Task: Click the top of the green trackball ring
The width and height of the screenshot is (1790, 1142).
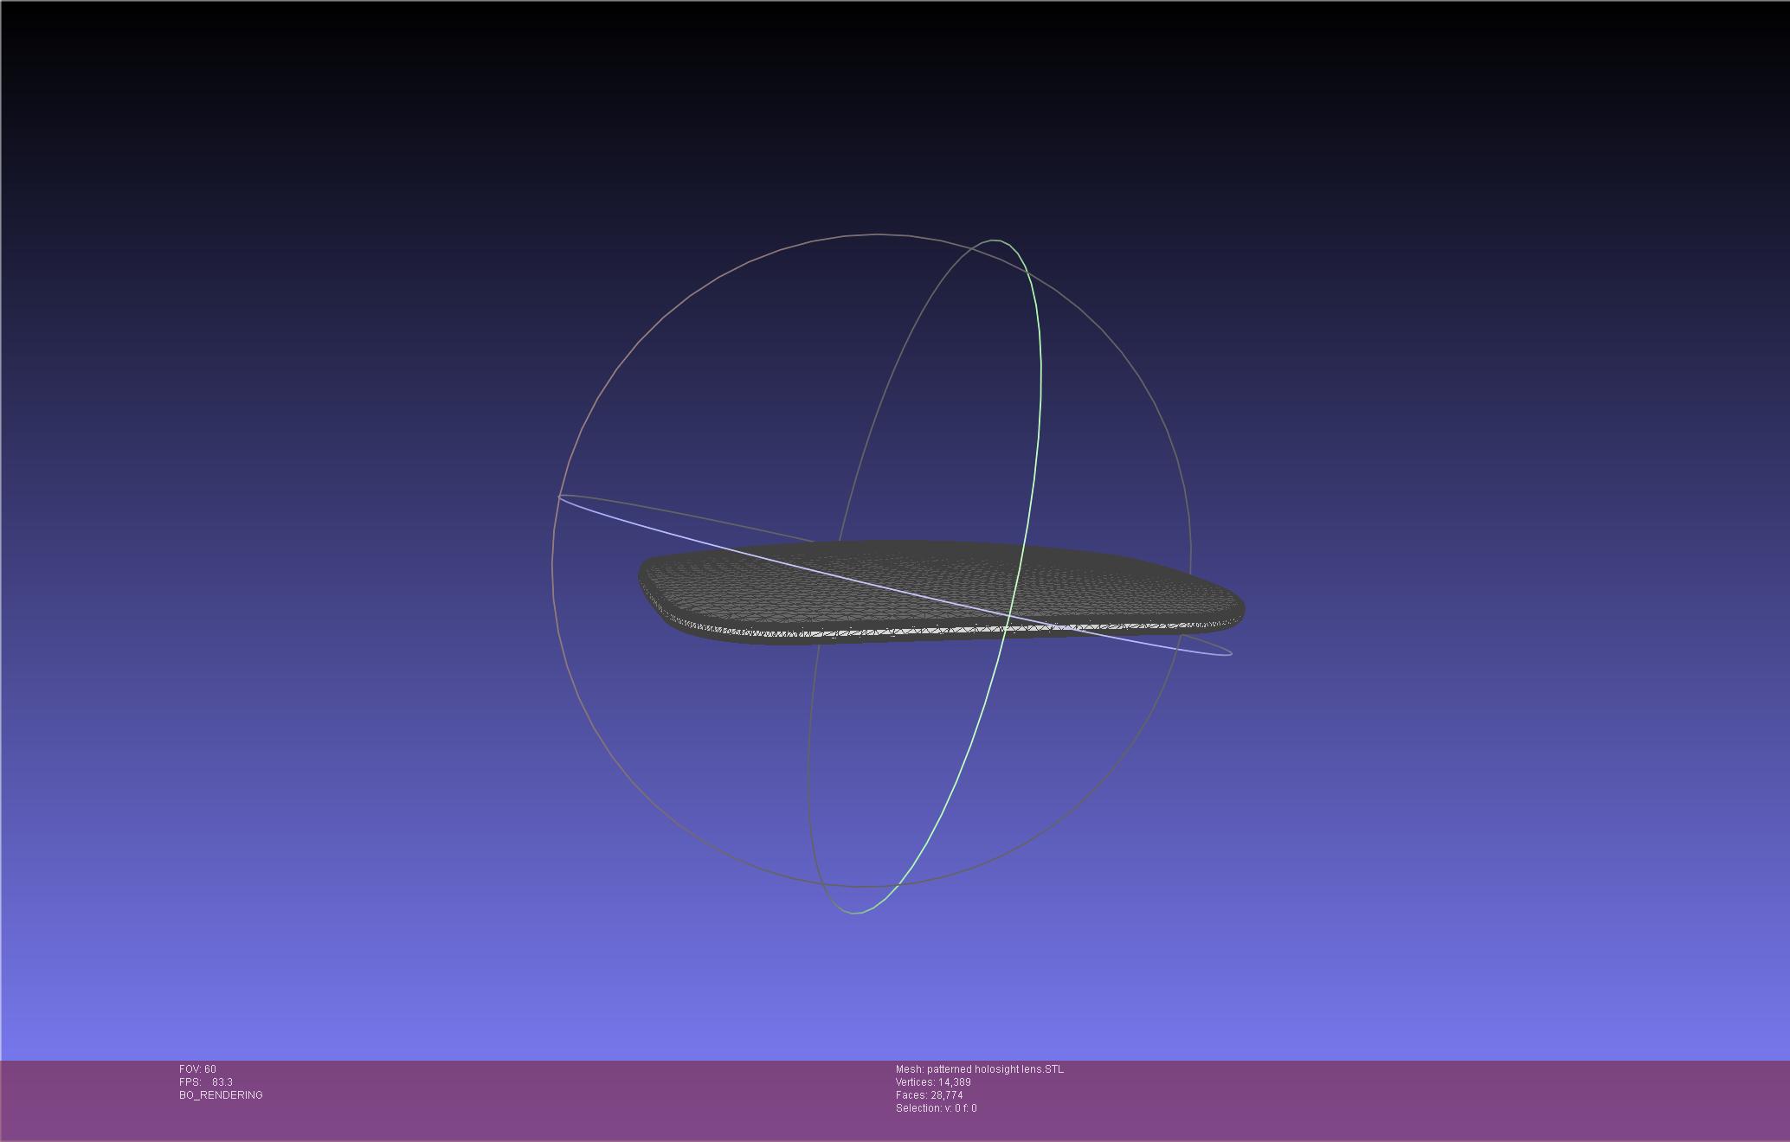Action: [x=995, y=241]
